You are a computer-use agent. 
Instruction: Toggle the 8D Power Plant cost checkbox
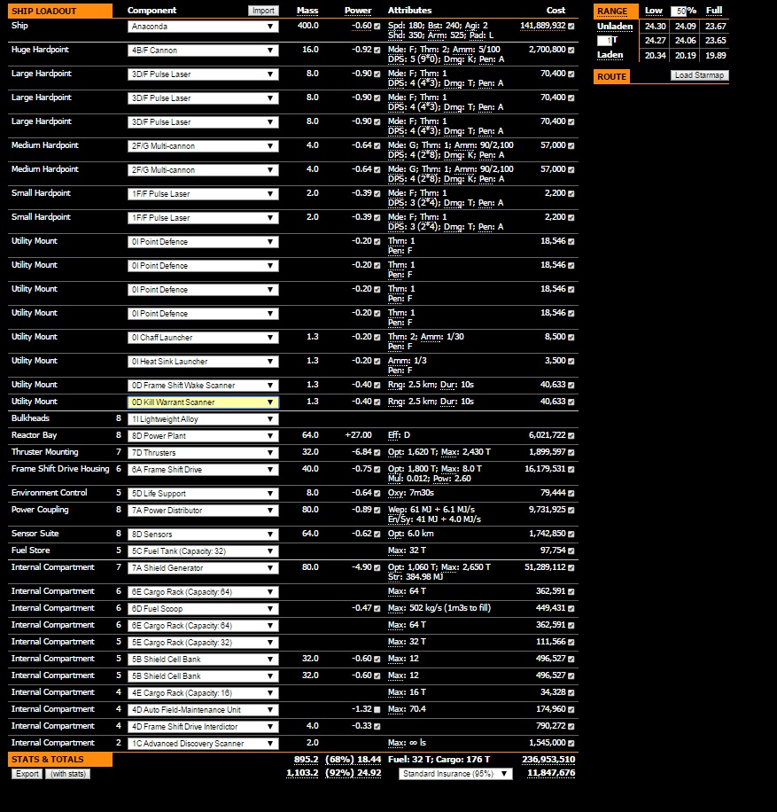[x=571, y=435]
